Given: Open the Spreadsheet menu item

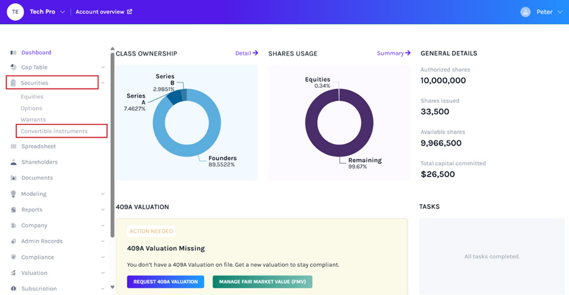Looking at the screenshot, I should pyautogui.click(x=38, y=146).
